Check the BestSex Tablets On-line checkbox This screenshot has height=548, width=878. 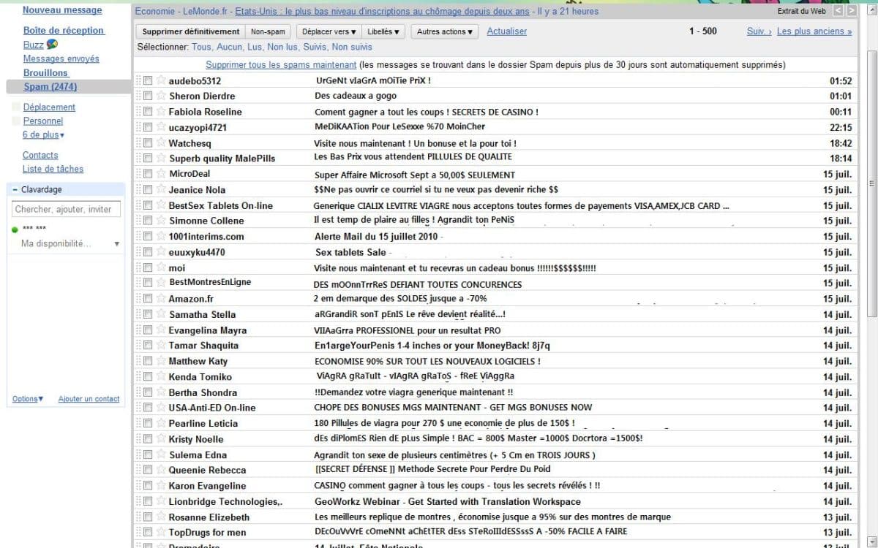click(x=148, y=205)
